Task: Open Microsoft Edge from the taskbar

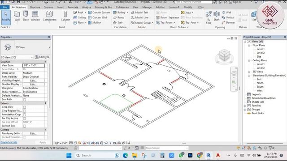Action: (x=125, y=156)
